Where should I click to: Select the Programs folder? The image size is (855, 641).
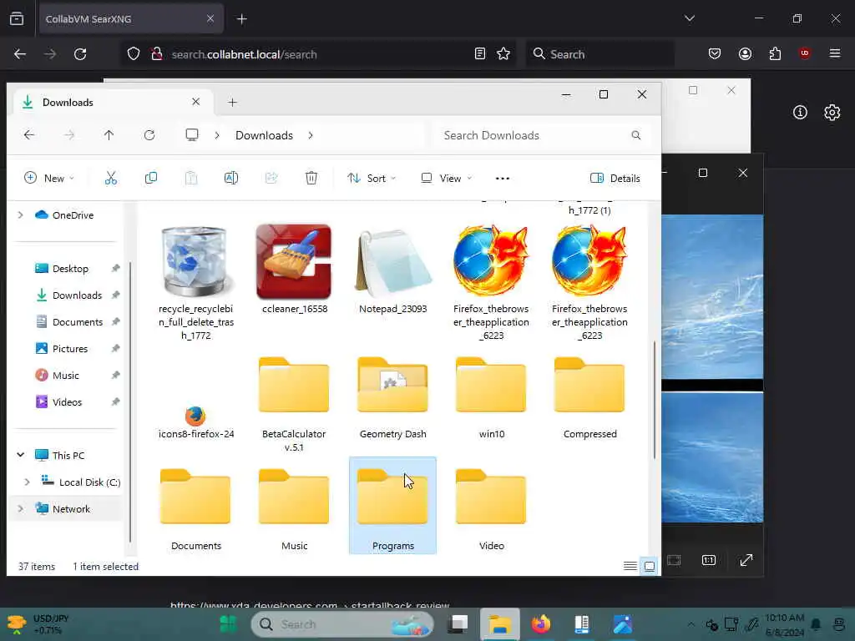pos(392,506)
